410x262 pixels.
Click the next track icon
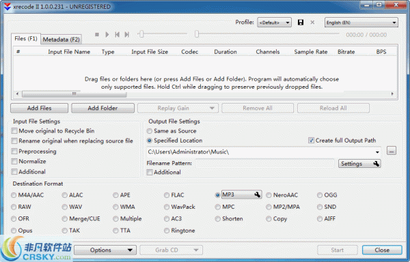[127, 34]
